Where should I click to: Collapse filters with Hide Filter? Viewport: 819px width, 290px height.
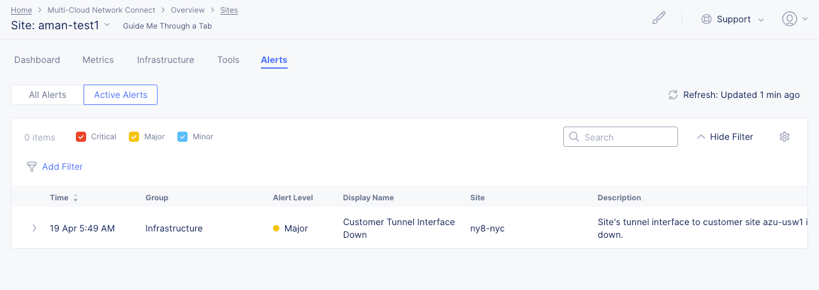point(725,137)
